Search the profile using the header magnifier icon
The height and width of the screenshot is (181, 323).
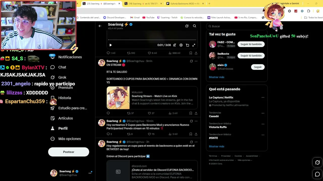click(195, 26)
